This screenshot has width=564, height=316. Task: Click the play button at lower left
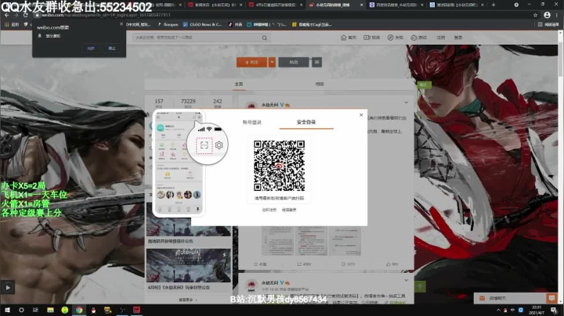tap(8, 287)
